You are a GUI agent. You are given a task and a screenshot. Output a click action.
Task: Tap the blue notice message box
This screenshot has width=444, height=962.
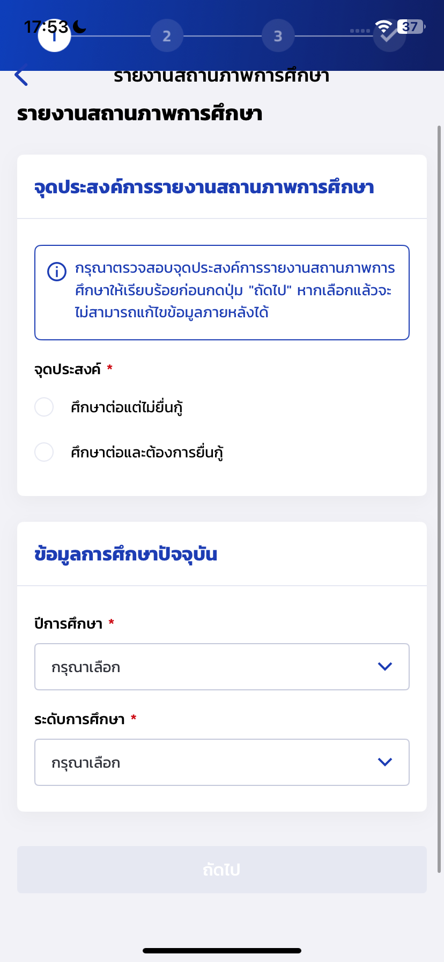pyautogui.click(x=222, y=293)
